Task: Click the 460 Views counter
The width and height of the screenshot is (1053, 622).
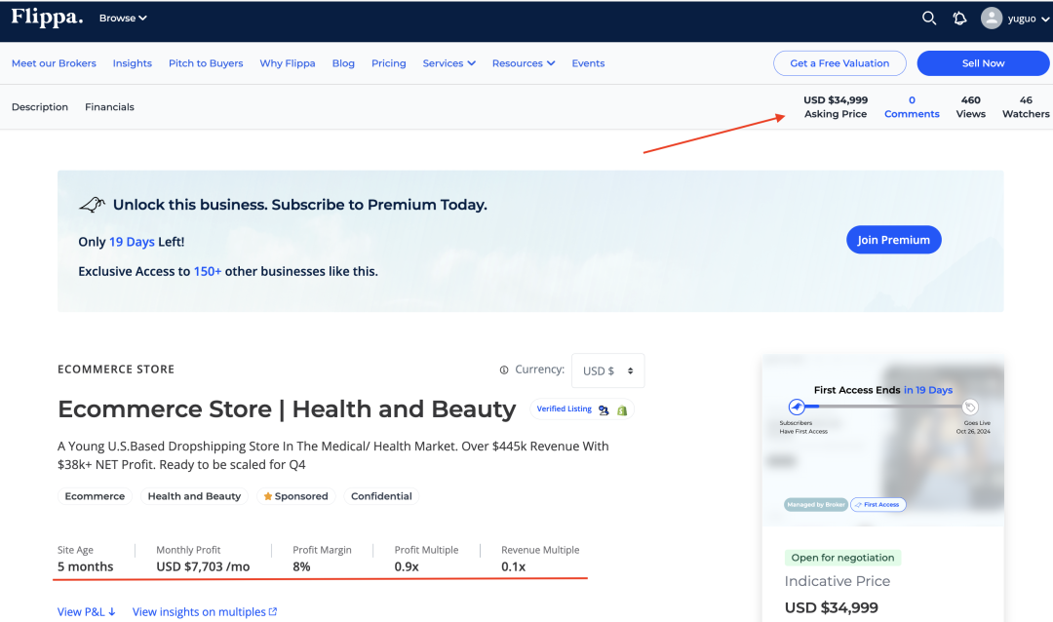Action: tap(970, 107)
